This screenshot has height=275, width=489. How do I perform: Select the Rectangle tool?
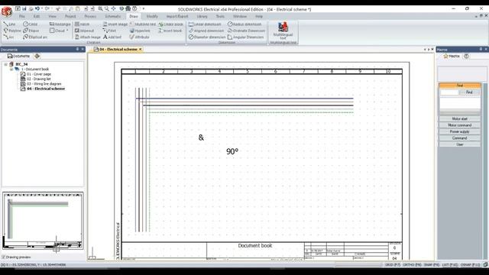click(60, 24)
